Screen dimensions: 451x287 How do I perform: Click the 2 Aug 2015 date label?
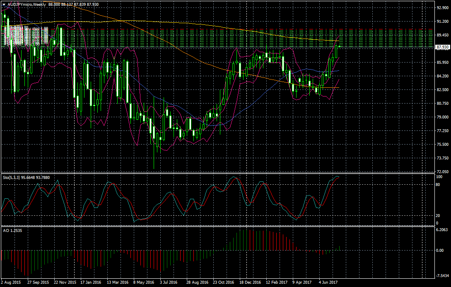[x=11, y=282]
